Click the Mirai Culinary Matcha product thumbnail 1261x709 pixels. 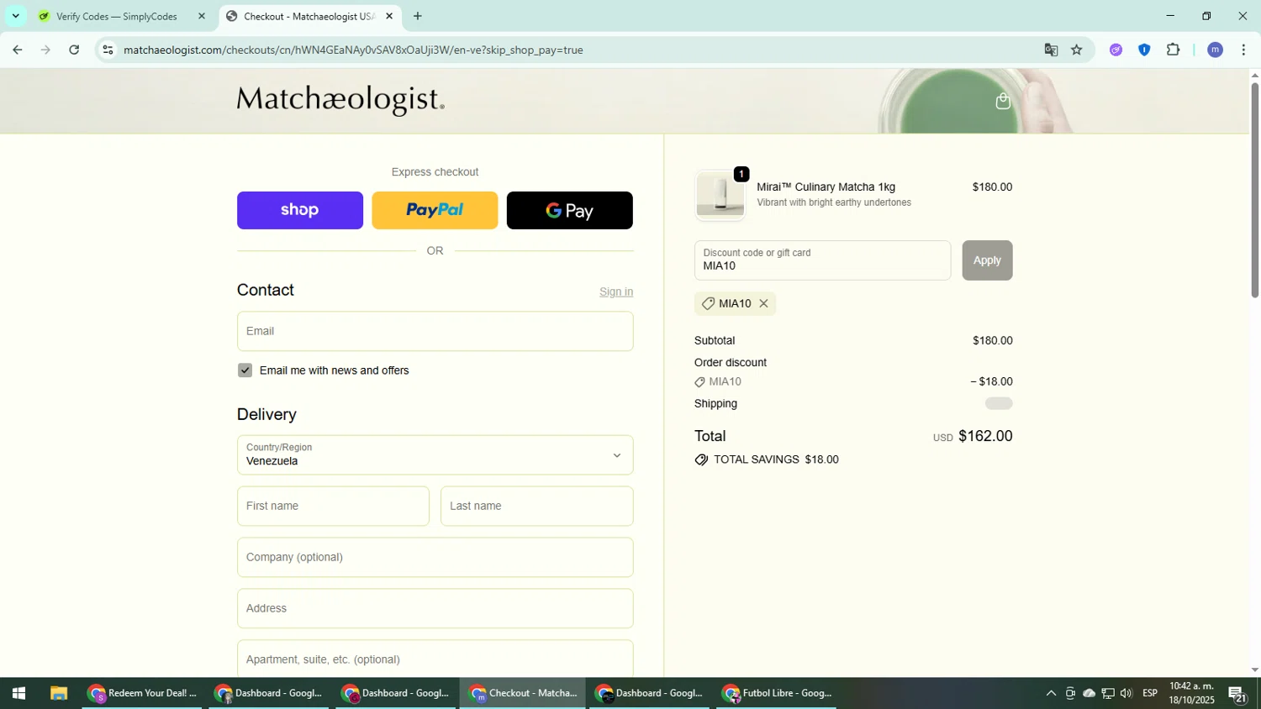[x=720, y=195]
